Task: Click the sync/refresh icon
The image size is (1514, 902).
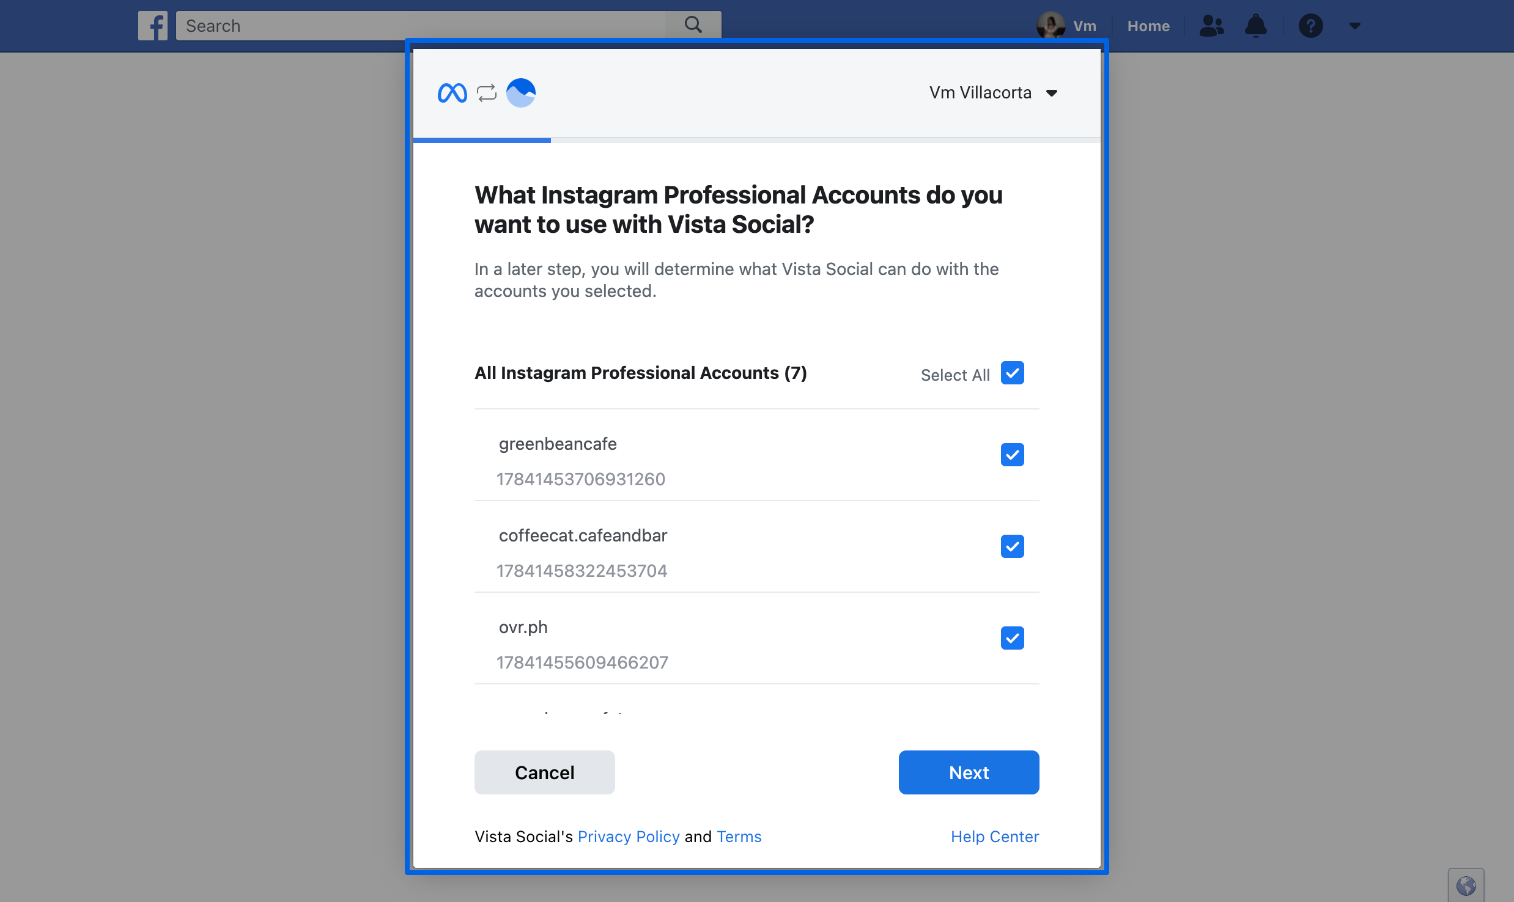Action: click(x=487, y=92)
